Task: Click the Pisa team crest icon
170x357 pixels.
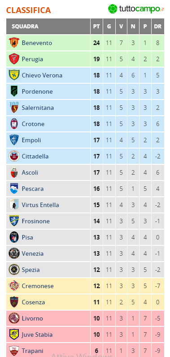Action: pyautogui.click(x=14, y=237)
